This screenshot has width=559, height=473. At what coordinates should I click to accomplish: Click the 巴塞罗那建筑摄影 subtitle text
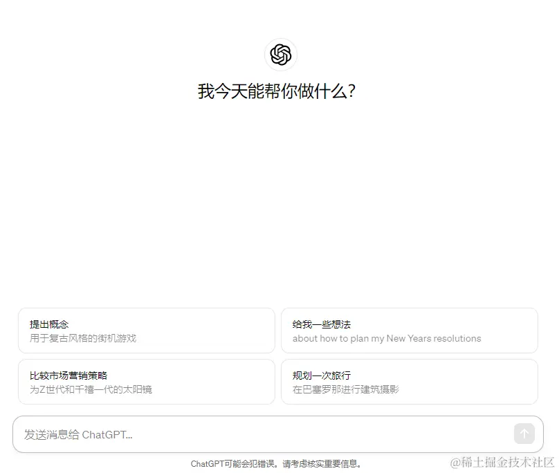point(347,390)
